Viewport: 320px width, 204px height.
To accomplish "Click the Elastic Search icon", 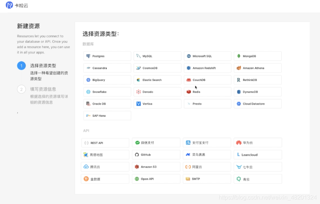I will click(x=139, y=80).
